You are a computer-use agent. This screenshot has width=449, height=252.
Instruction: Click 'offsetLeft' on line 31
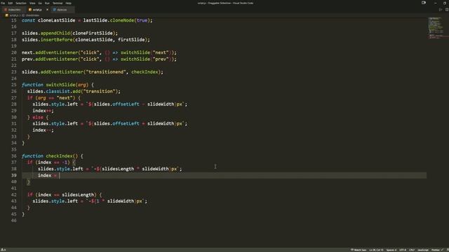click(126, 124)
